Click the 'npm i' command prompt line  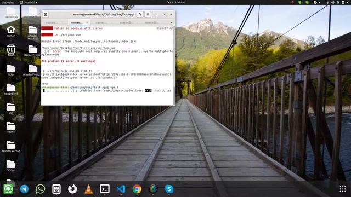80,88
